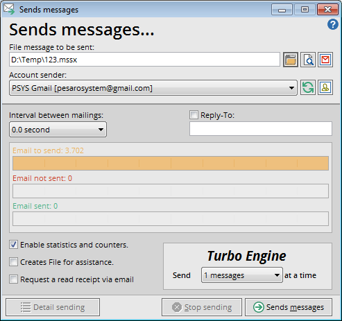Open help via blue question mark
Screen dimensions: 342x321
(x=333, y=24)
